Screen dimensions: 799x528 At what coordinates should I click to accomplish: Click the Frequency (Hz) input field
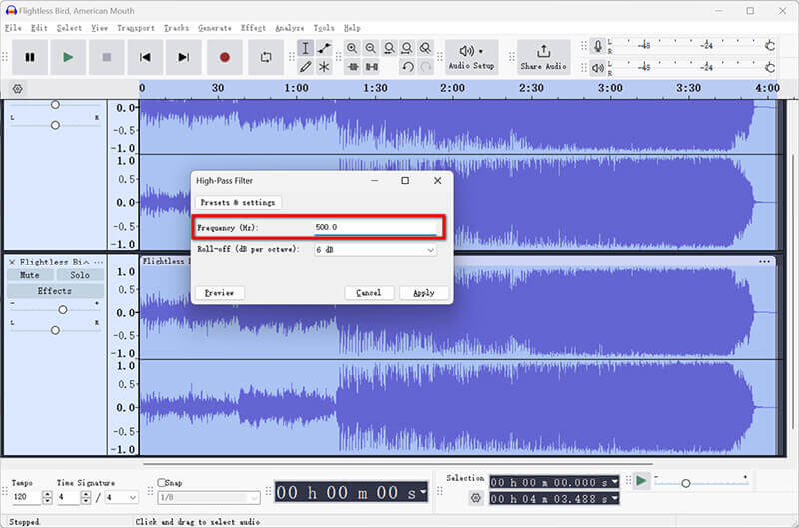376,228
